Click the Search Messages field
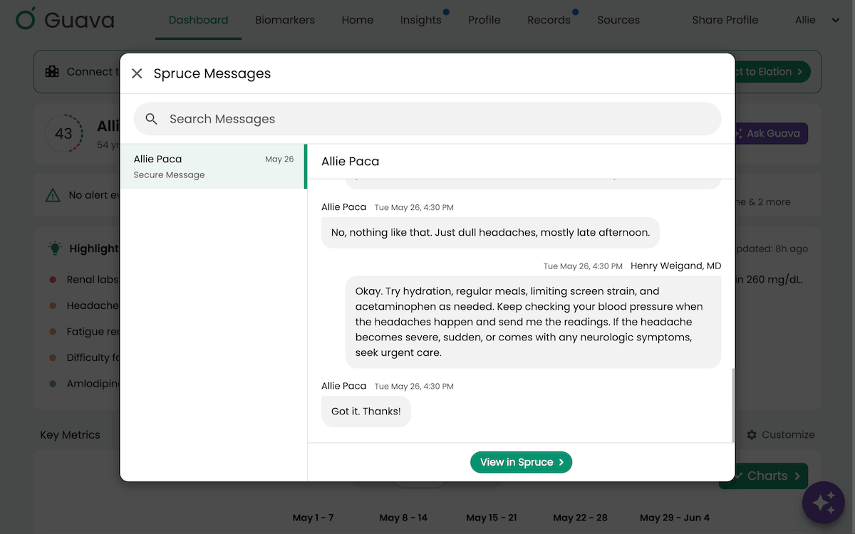This screenshot has height=534, width=855. point(427,119)
